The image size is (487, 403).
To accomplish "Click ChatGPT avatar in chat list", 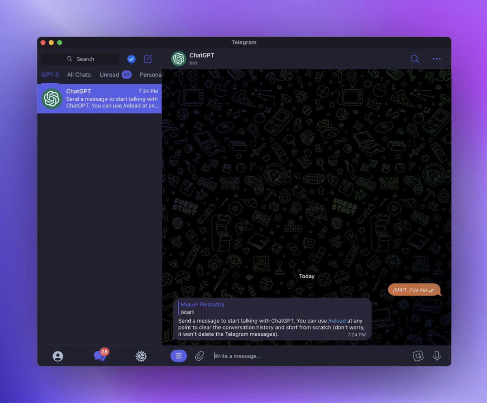I will click(x=52, y=99).
